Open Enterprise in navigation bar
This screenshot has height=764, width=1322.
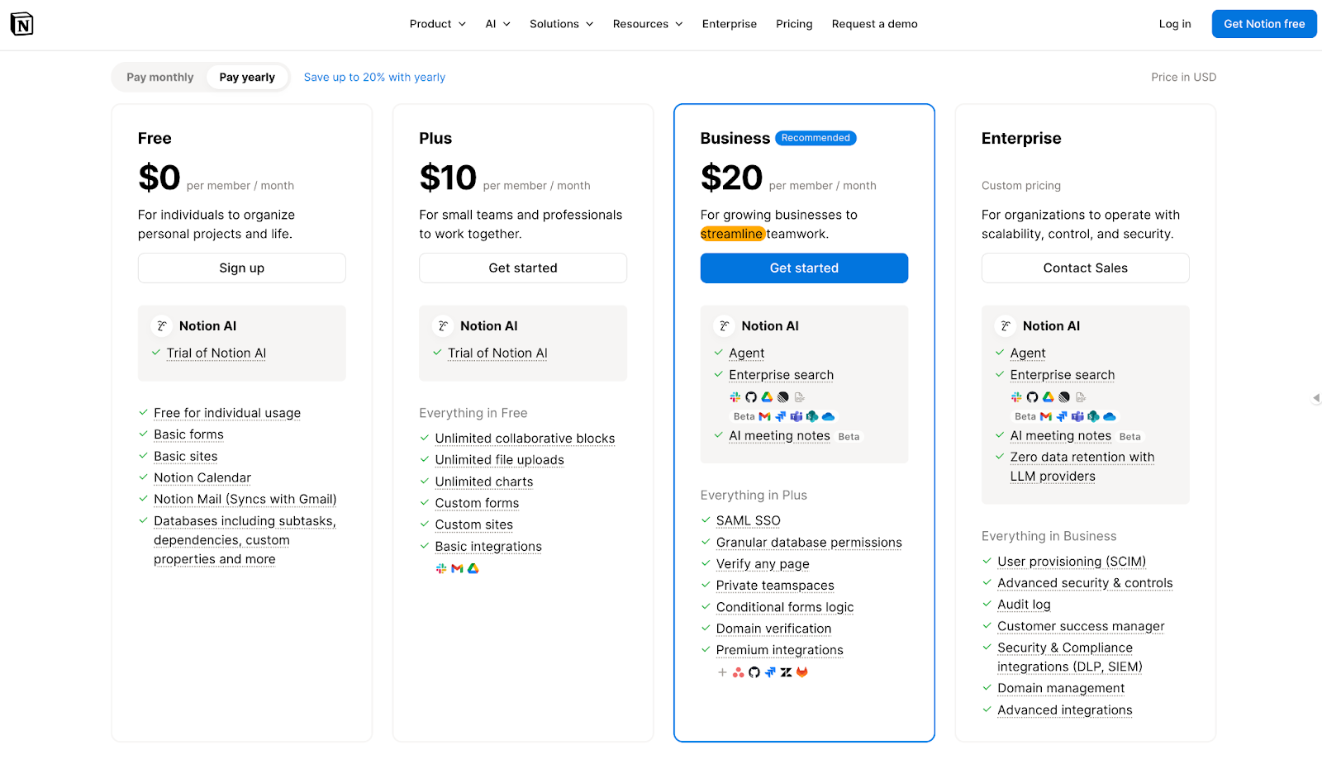pyautogui.click(x=730, y=24)
